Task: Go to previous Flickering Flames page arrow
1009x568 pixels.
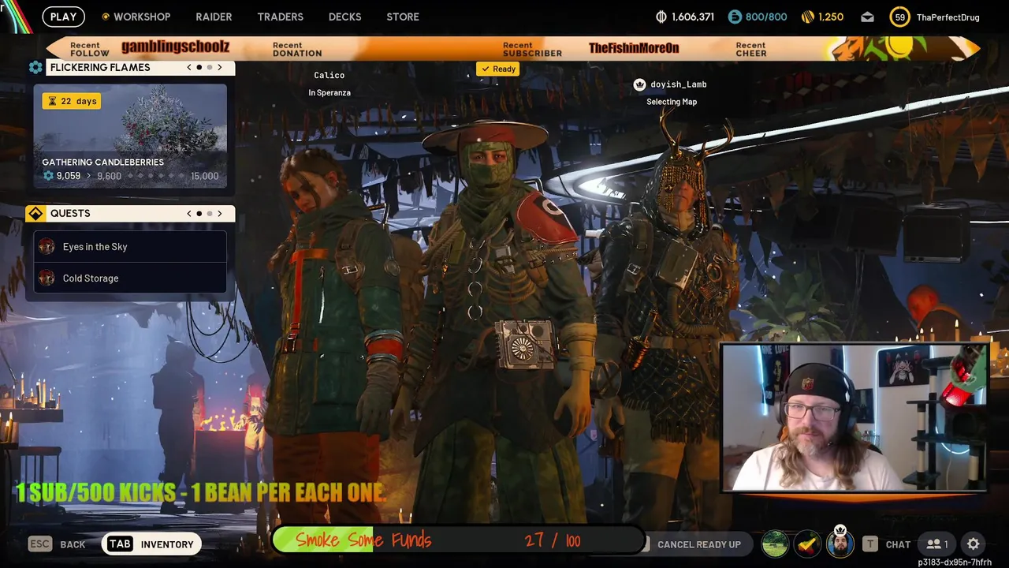Action: [x=189, y=67]
